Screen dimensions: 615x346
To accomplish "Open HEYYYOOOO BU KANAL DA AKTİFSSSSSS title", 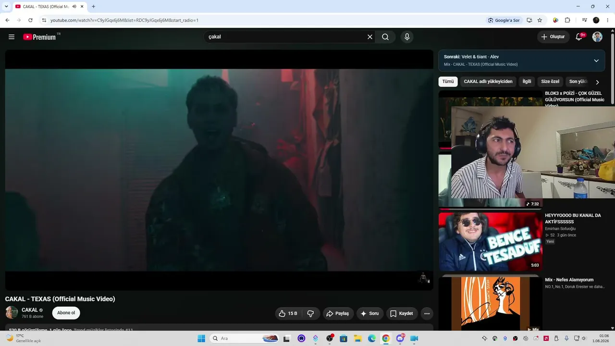I will (x=573, y=219).
